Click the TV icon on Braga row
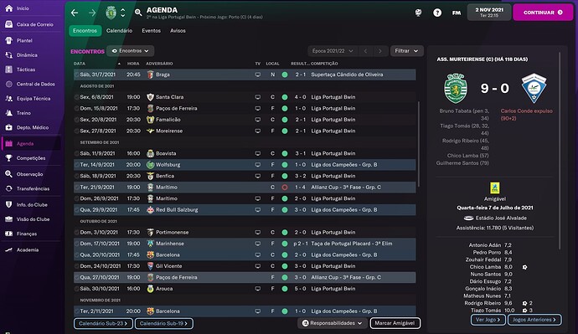This screenshot has width=578, height=334. [258, 75]
